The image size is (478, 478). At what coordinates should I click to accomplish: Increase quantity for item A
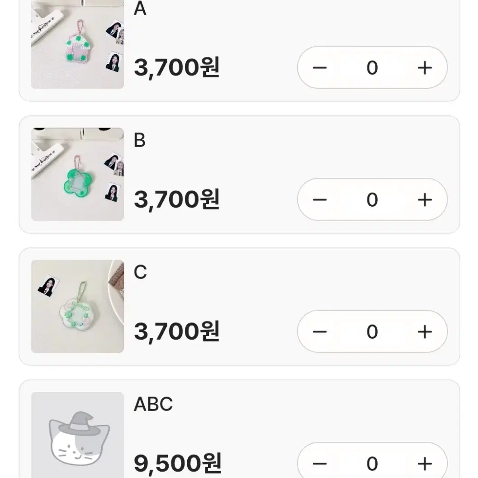[x=425, y=67]
